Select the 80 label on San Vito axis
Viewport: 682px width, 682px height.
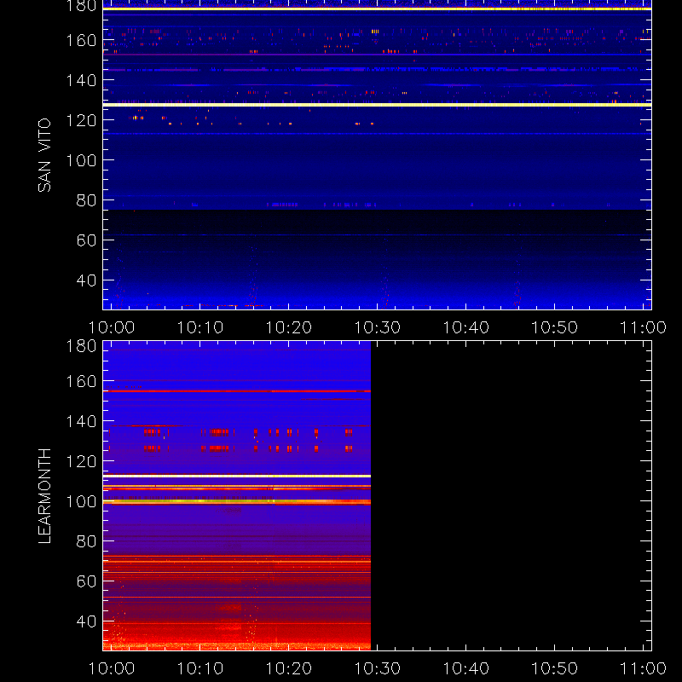click(86, 200)
